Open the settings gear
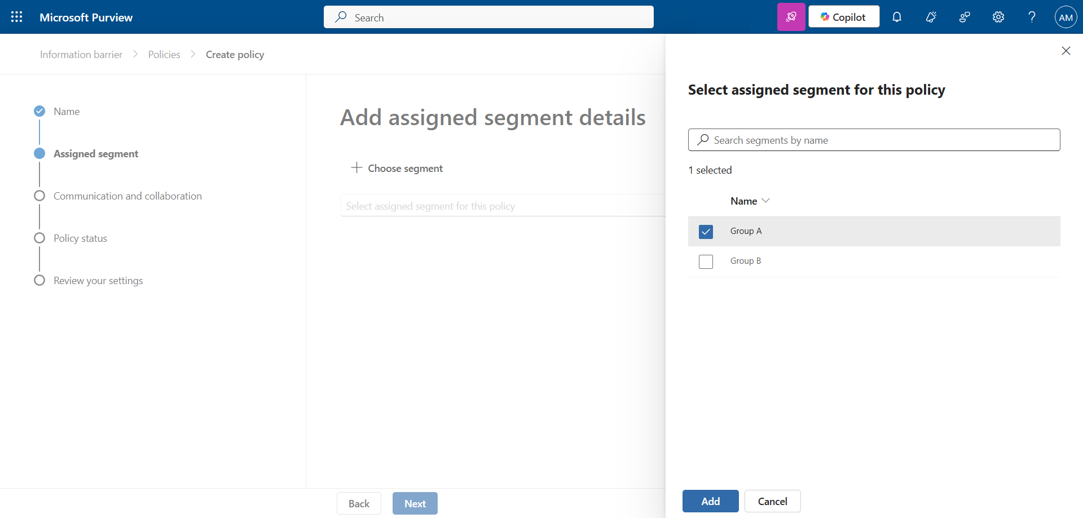 pyautogui.click(x=998, y=17)
